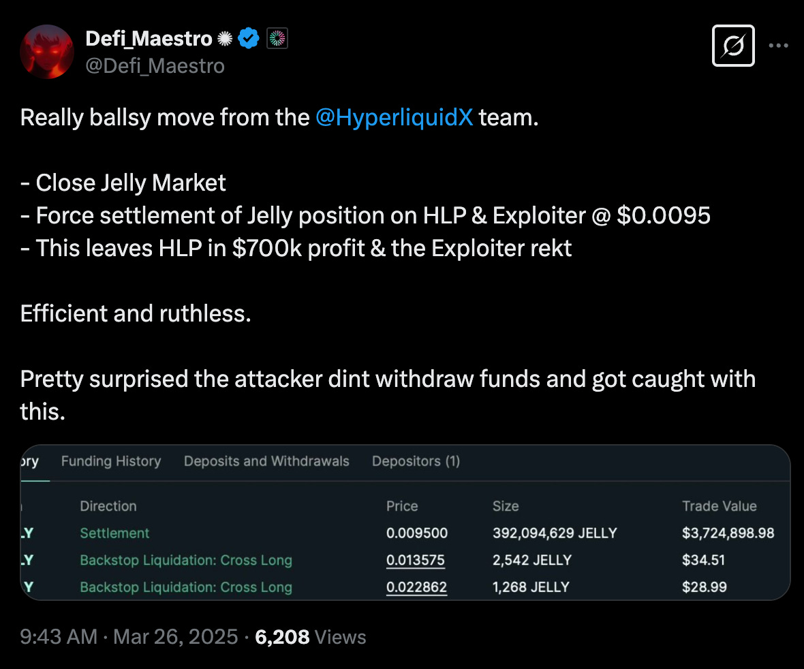Click the Price column header
Screen dimensions: 804x669
pos(402,506)
